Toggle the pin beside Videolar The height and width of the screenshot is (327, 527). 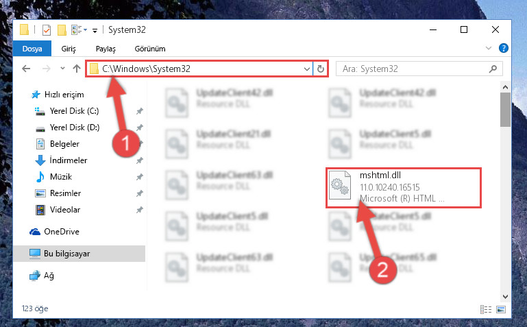[140, 210]
